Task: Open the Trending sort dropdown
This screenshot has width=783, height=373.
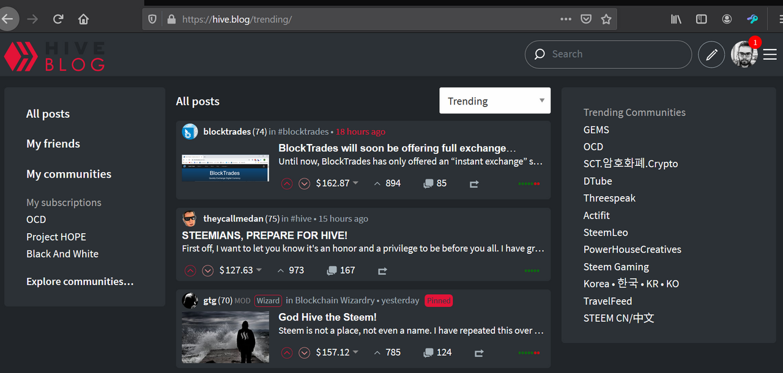Action: [x=495, y=101]
